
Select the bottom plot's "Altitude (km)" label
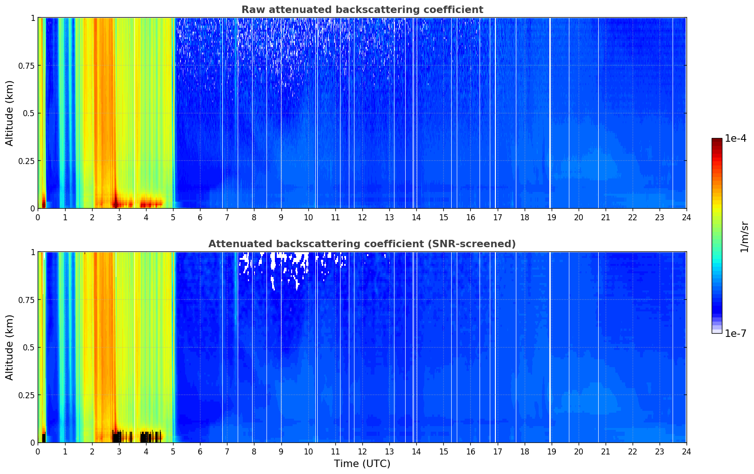click(x=10, y=347)
